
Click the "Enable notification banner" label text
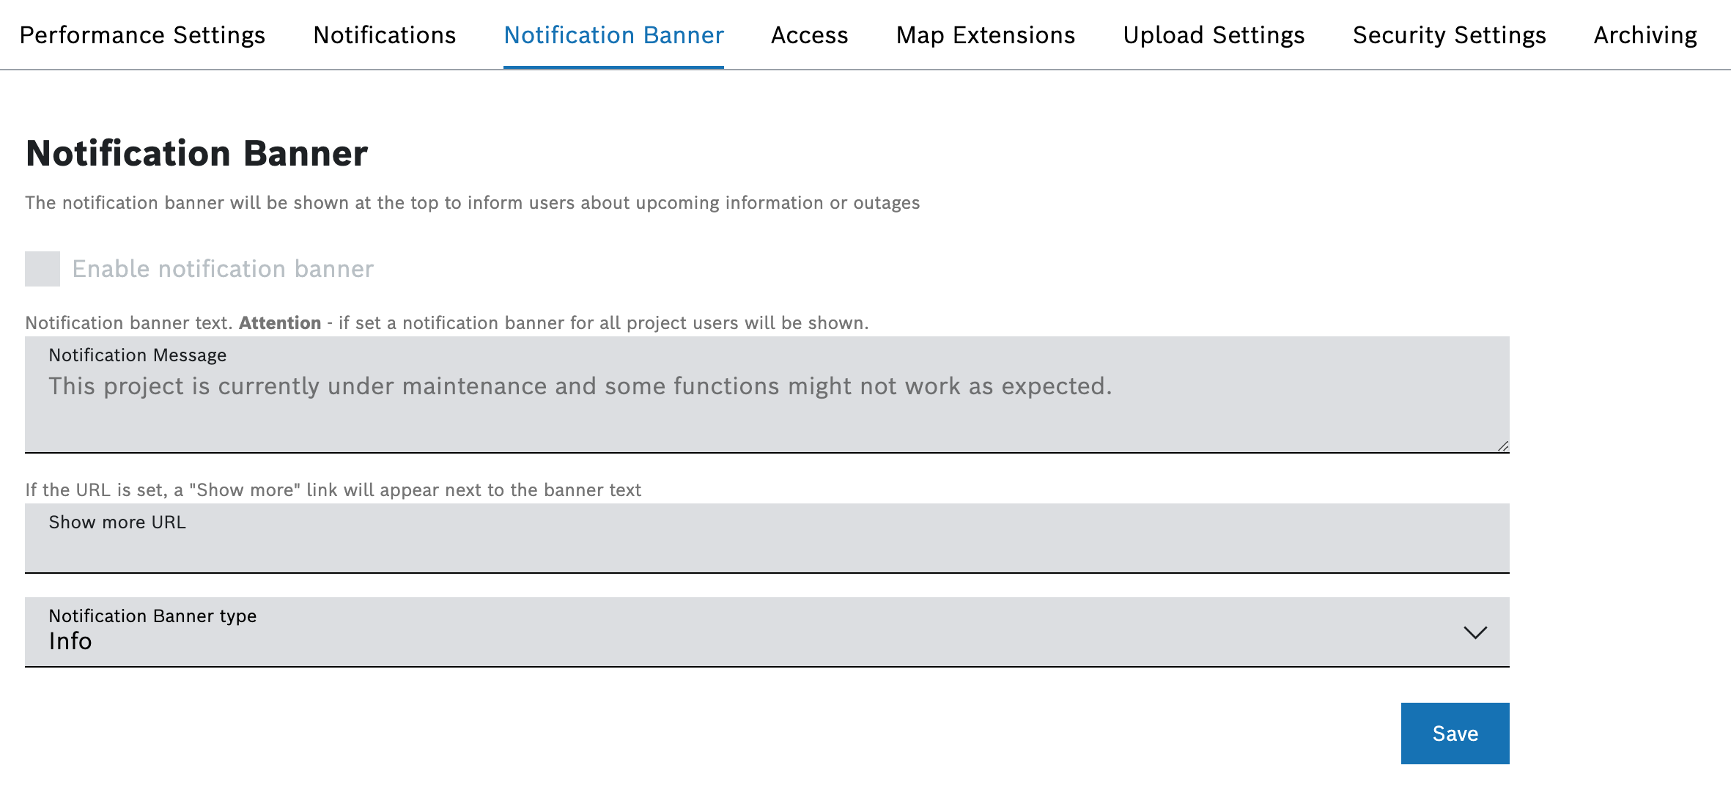click(223, 269)
